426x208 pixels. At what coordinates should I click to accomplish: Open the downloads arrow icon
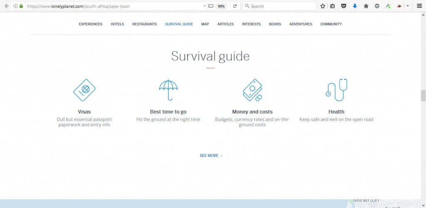355,6
